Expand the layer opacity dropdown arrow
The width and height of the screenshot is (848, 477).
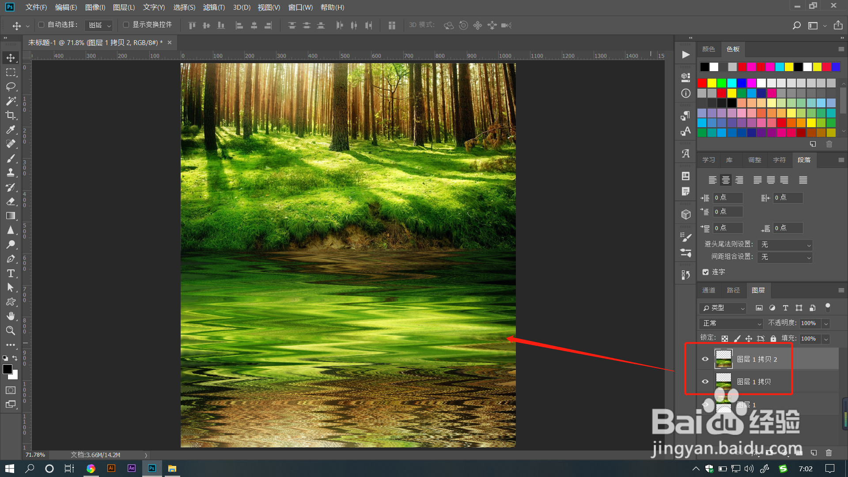coord(826,323)
